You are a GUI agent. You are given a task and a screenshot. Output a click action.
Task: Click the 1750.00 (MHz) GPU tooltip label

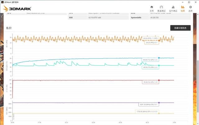point(147,112)
